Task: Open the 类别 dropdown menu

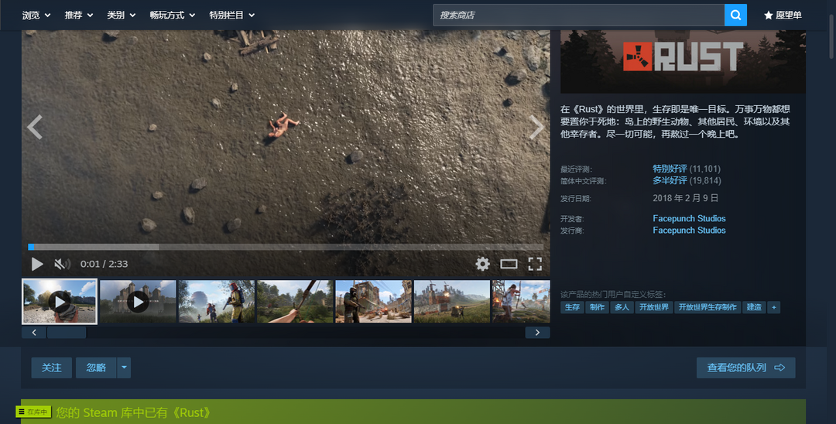Action: [x=121, y=15]
